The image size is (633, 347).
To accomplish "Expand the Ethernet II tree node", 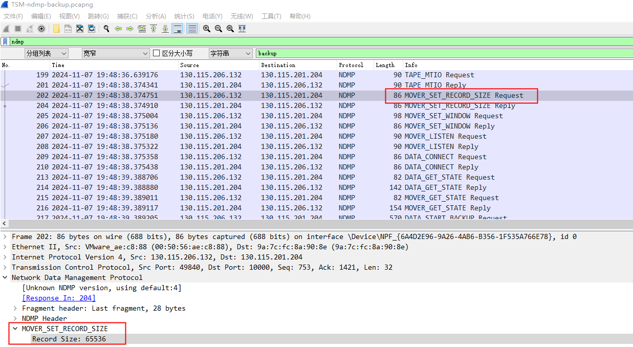I will click(6, 247).
